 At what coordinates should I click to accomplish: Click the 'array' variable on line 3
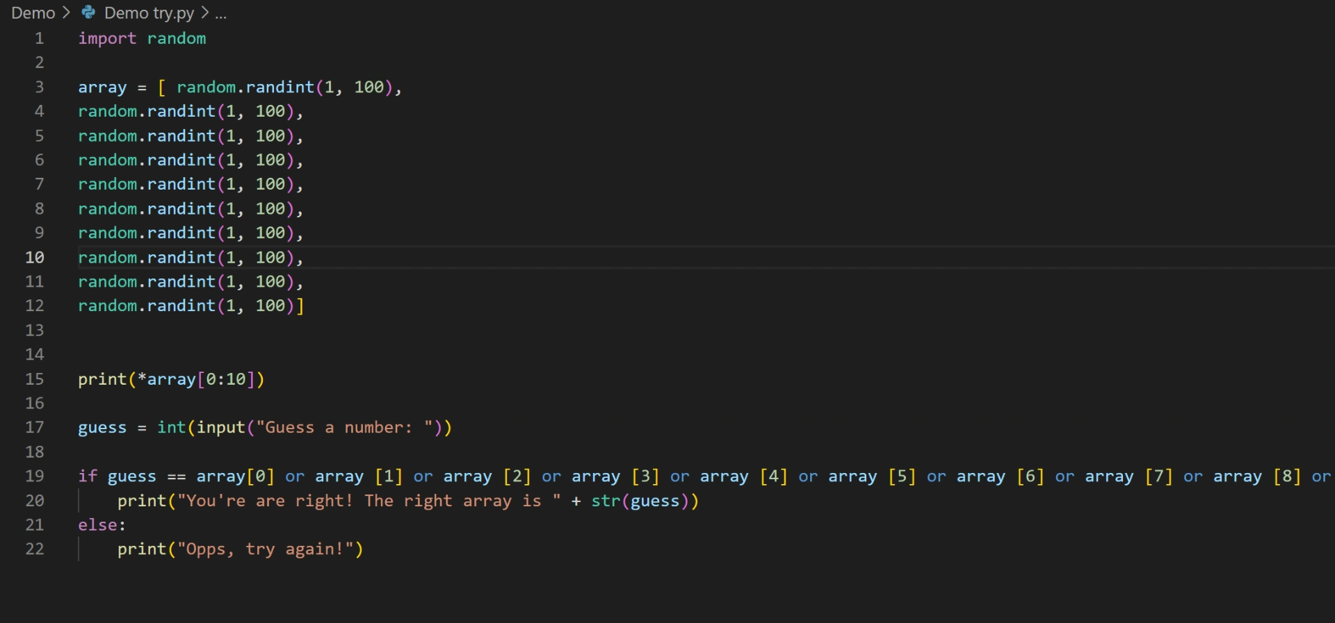click(102, 88)
